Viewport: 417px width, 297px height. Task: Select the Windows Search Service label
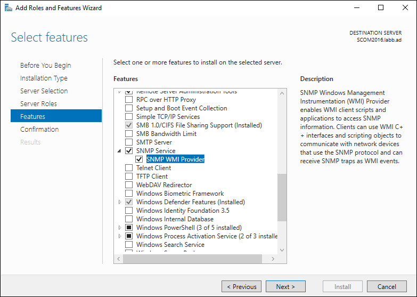tap(170, 245)
